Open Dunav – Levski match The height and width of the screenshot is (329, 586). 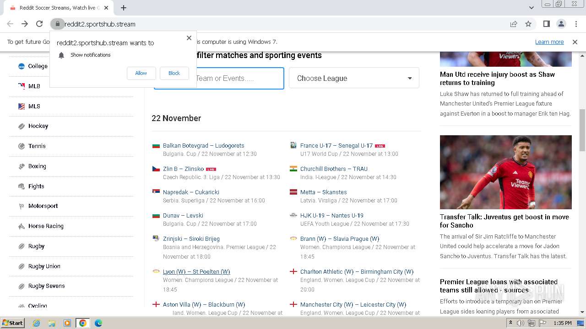[x=183, y=215]
